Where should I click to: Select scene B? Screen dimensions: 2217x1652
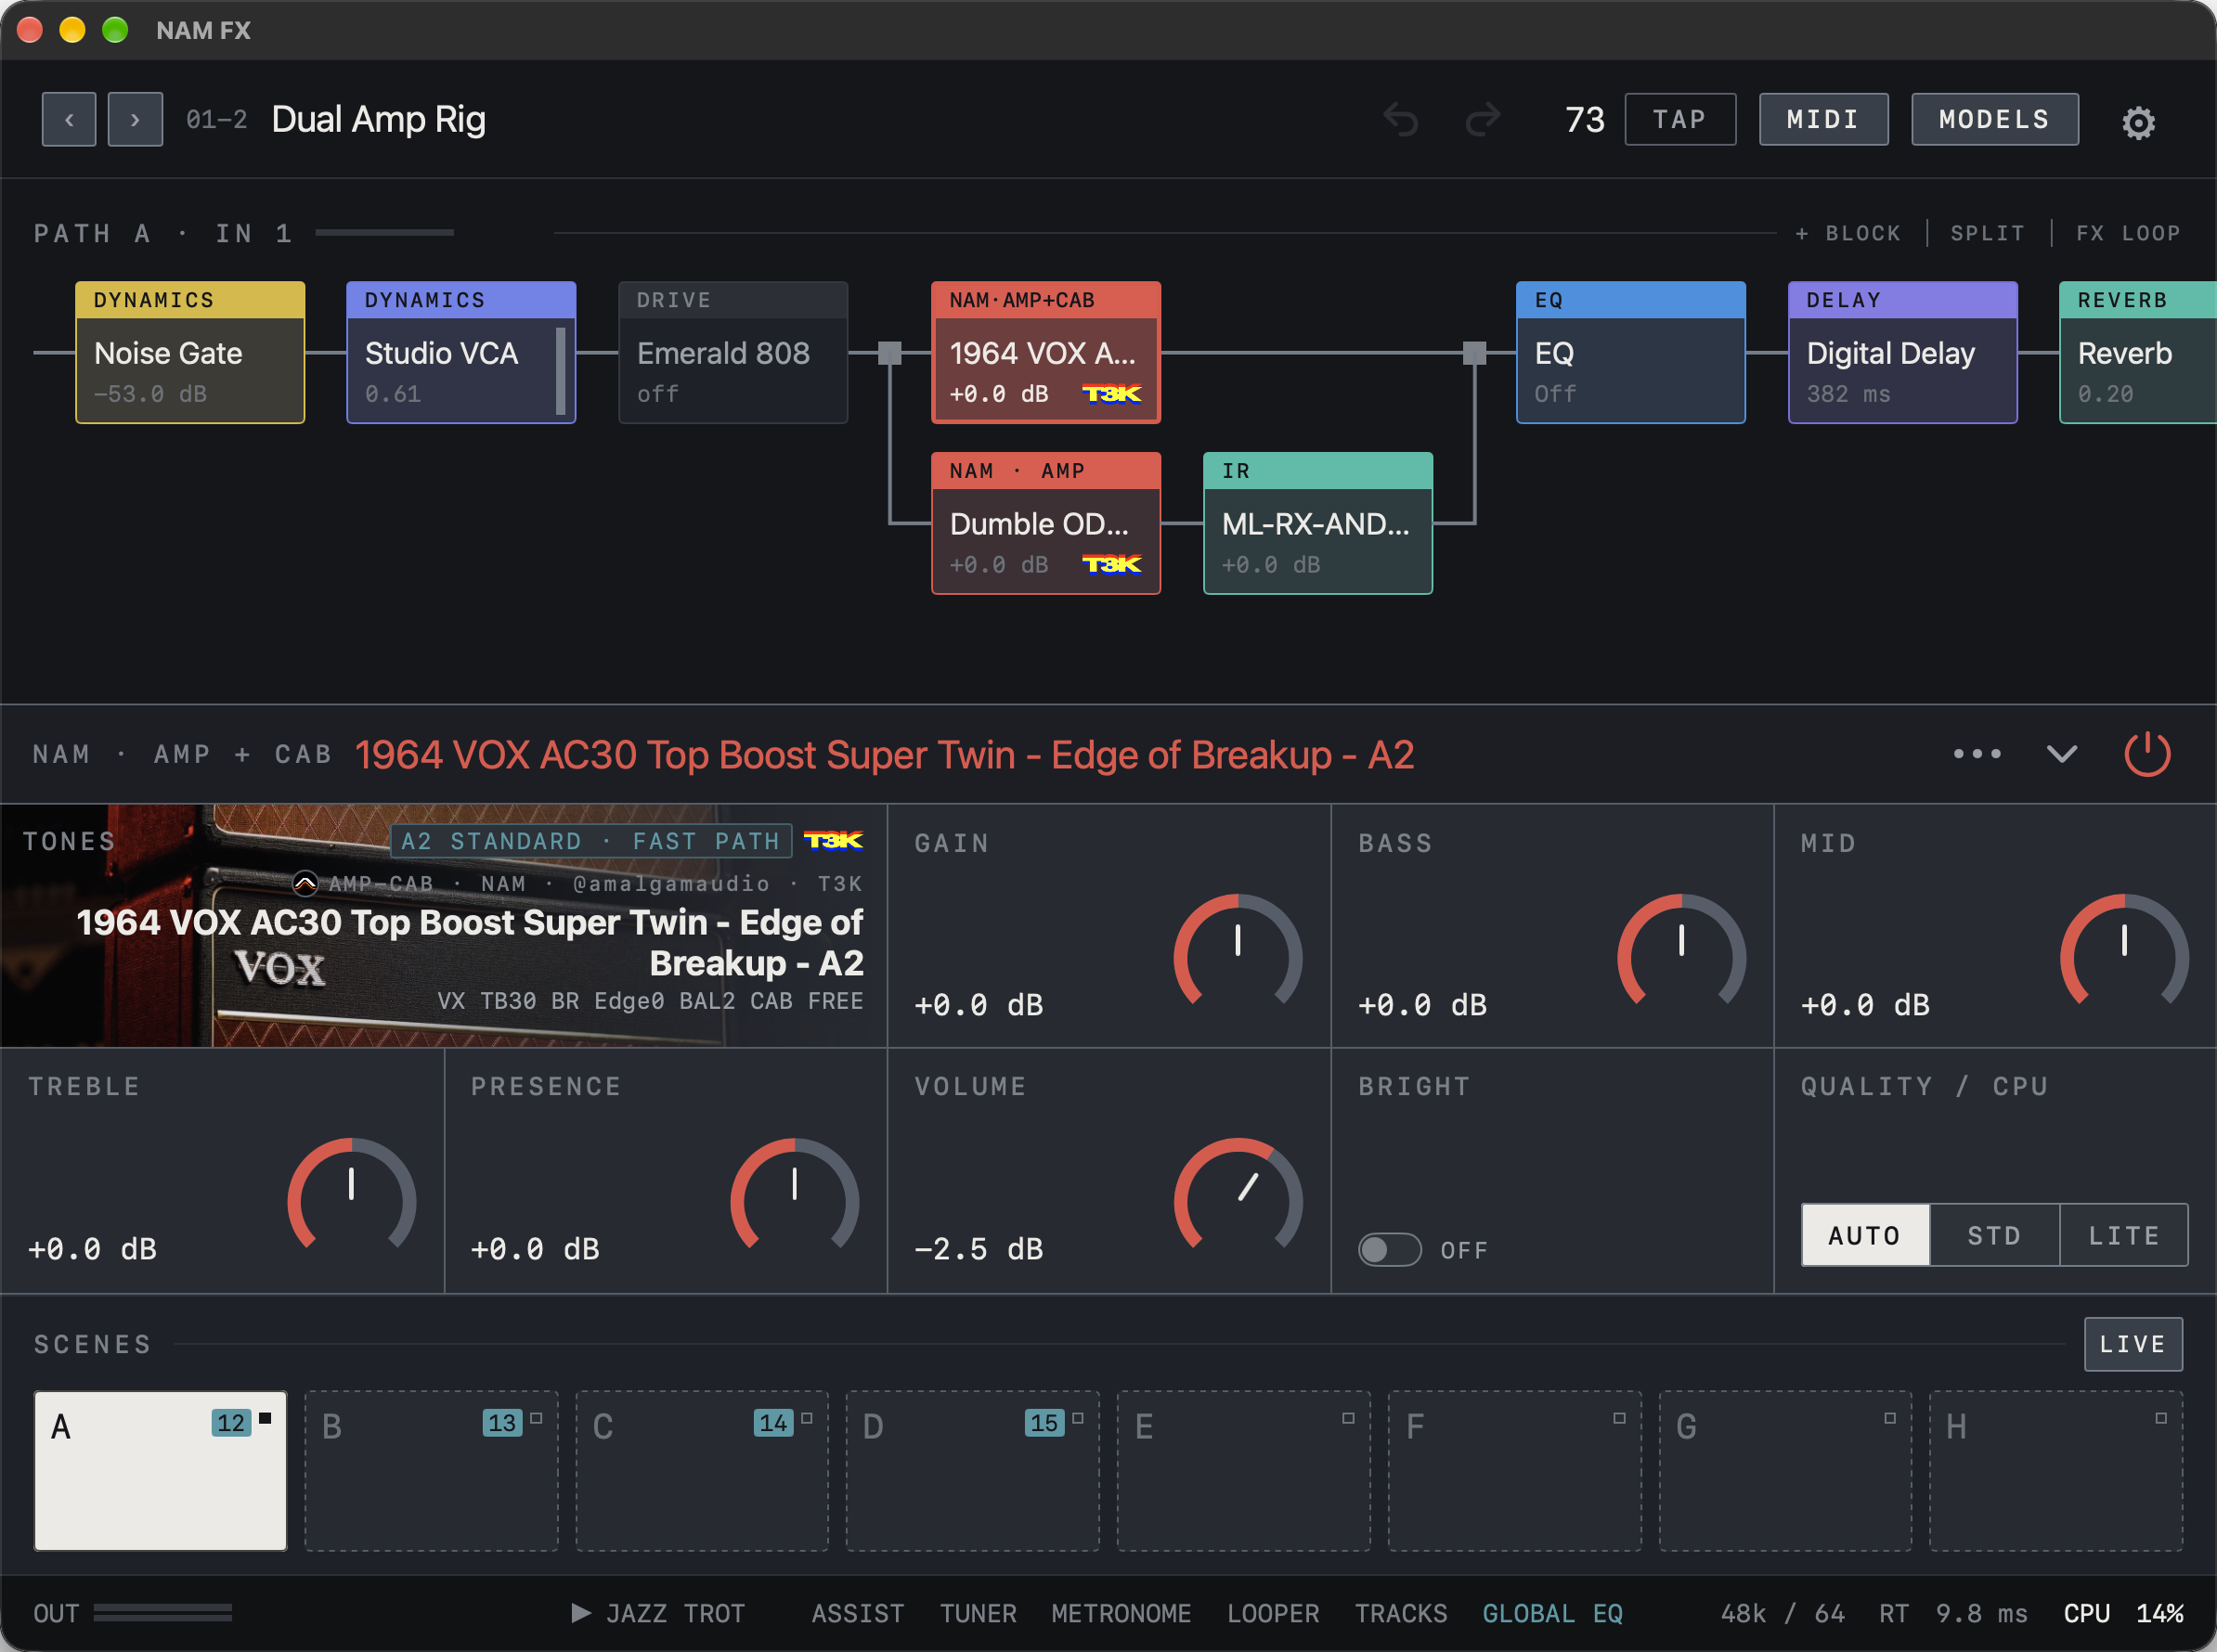(x=431, y=1471)
